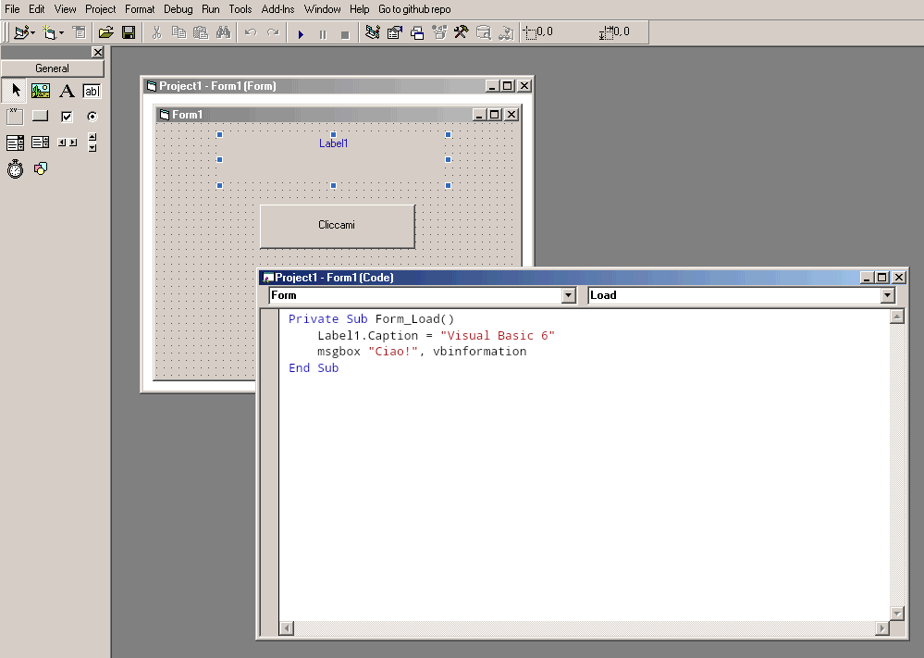This screenshot has height=658, width=924.
Task: Select the Timer control tool
Action: [x=16, y=168]
